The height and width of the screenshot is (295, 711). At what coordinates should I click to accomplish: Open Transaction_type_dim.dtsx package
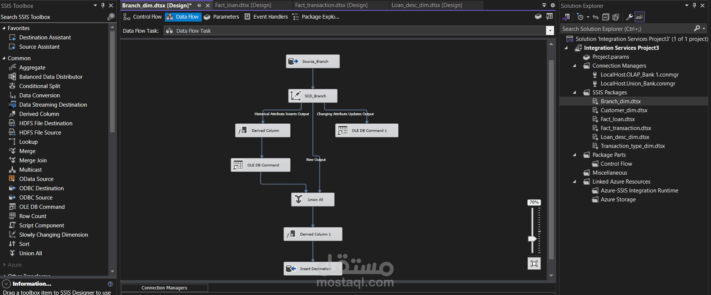(x=632, y=146)
